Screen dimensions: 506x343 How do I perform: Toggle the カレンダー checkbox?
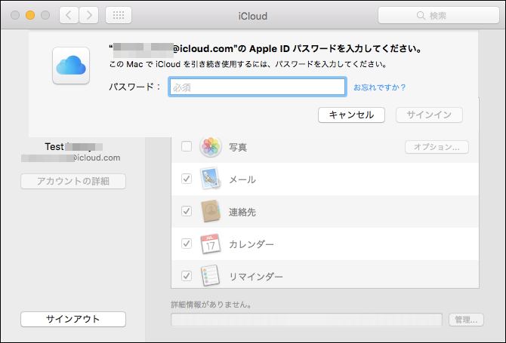[x=187, y=243]
